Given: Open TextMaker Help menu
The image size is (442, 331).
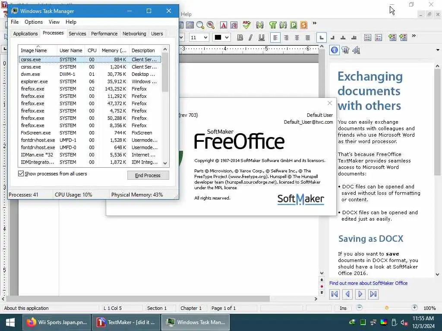Looking at the screenshot, I should point(186,14).
